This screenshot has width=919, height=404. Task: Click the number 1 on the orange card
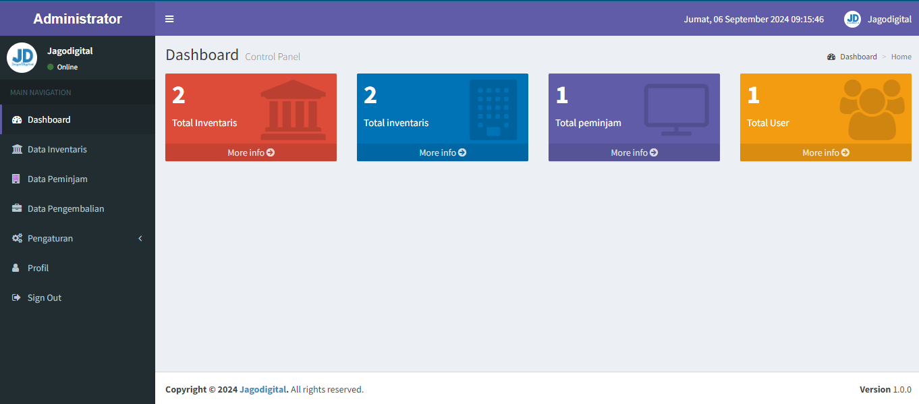[x=753, y=95]
